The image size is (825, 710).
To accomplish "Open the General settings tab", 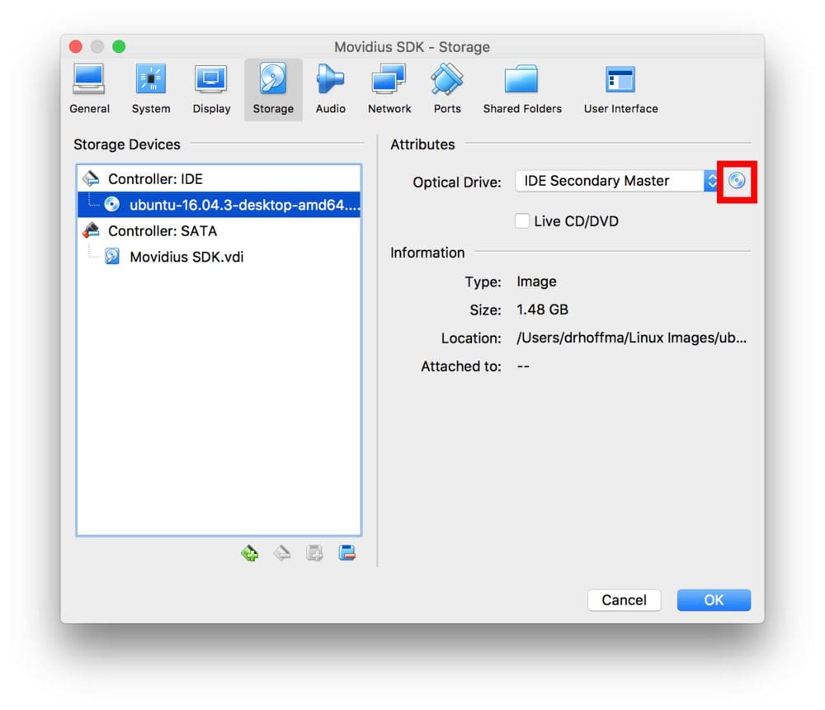I will pos(89,88).
